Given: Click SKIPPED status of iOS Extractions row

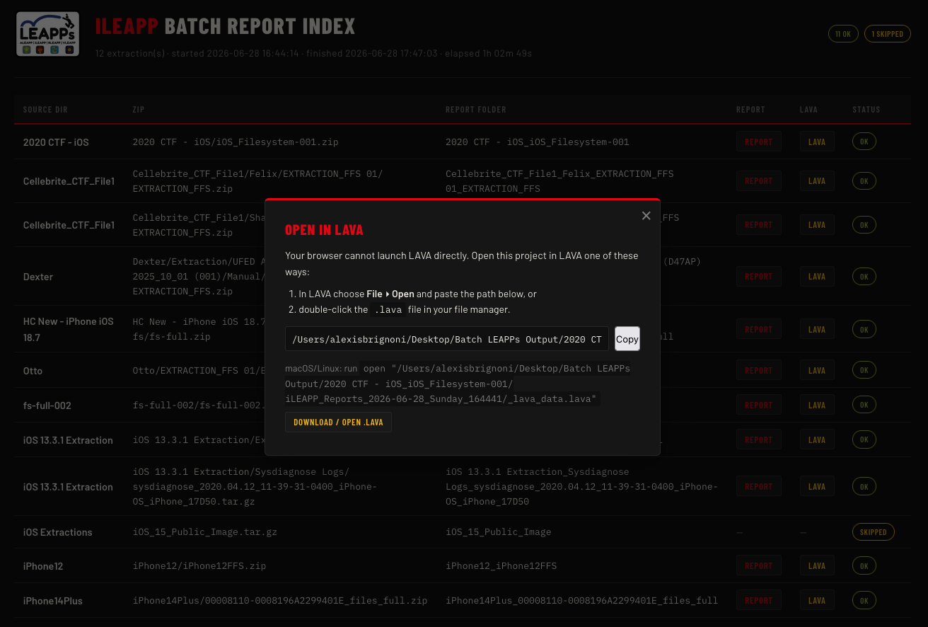Looking at the screenshot, I should (x=873, y=531).
